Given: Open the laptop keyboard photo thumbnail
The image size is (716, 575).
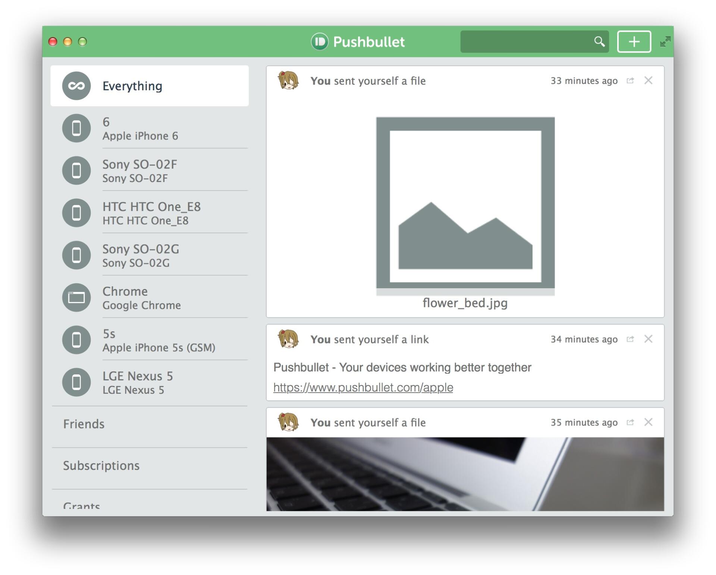Looking at the screenshot, I should pyautogui.click(x=465, y=474).
